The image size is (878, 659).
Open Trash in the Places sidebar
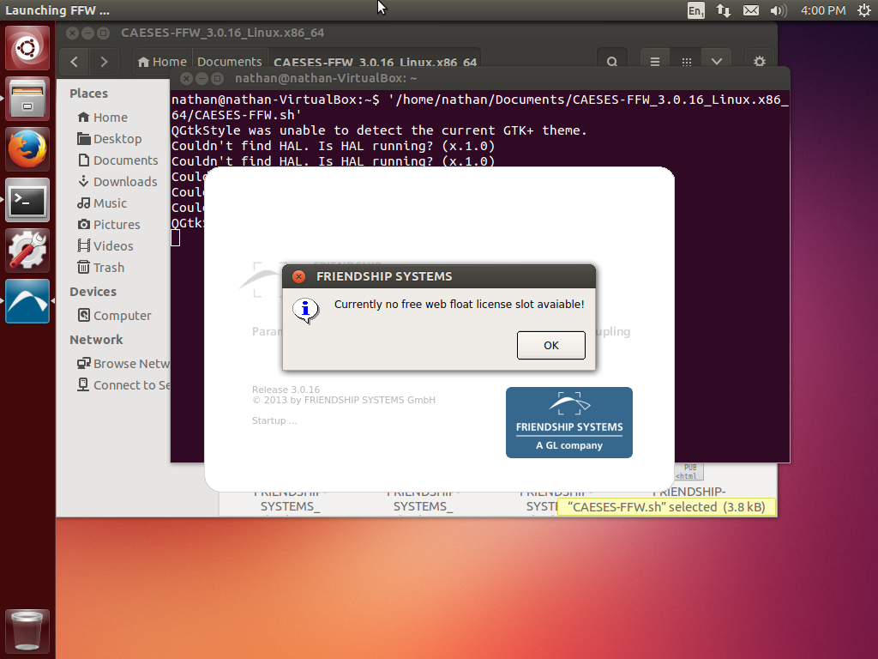coord(101,268)
